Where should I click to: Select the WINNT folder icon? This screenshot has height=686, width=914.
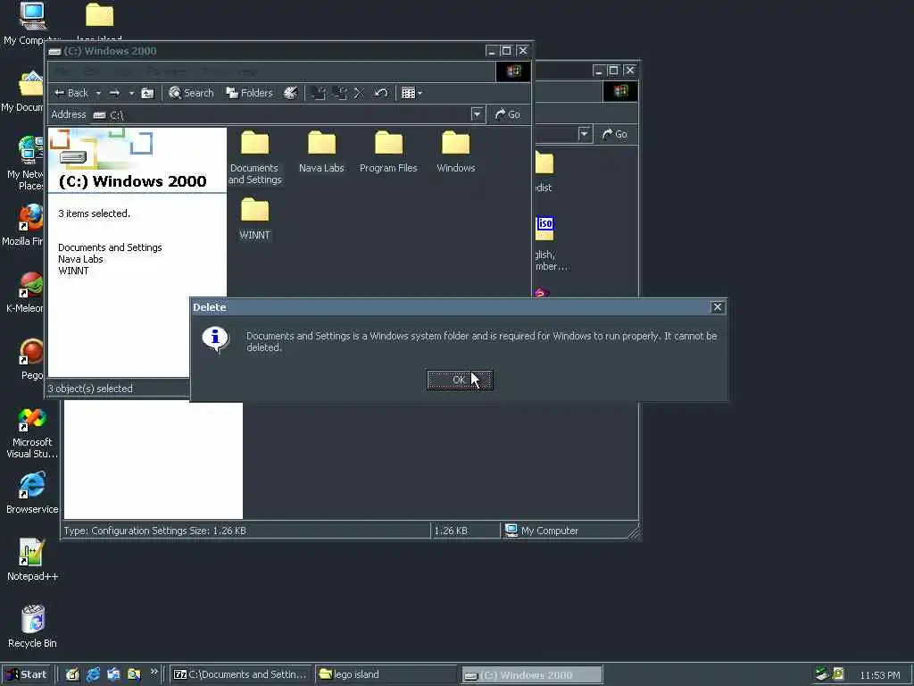click(x=254, y=210)
